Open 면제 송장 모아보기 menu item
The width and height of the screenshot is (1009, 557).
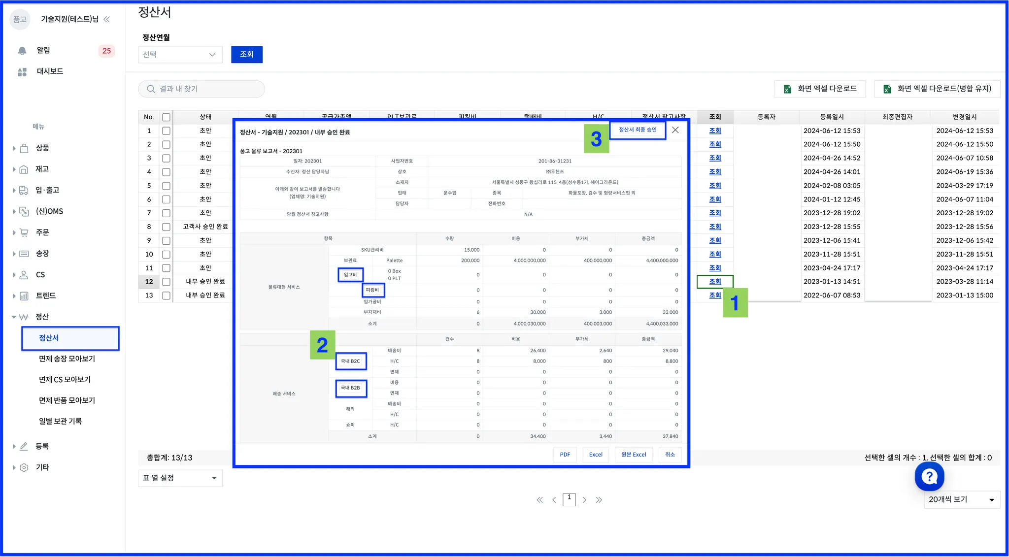67,359
